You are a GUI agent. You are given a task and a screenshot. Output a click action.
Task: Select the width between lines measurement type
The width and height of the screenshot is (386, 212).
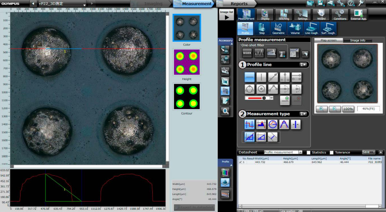coord(296,125)
